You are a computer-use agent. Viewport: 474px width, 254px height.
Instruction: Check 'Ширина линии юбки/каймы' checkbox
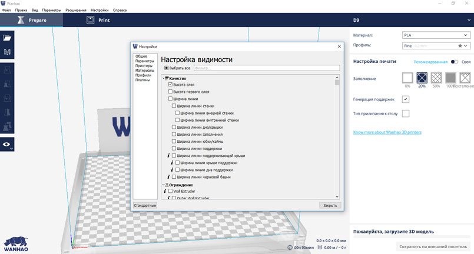click(x=174, y=141)
